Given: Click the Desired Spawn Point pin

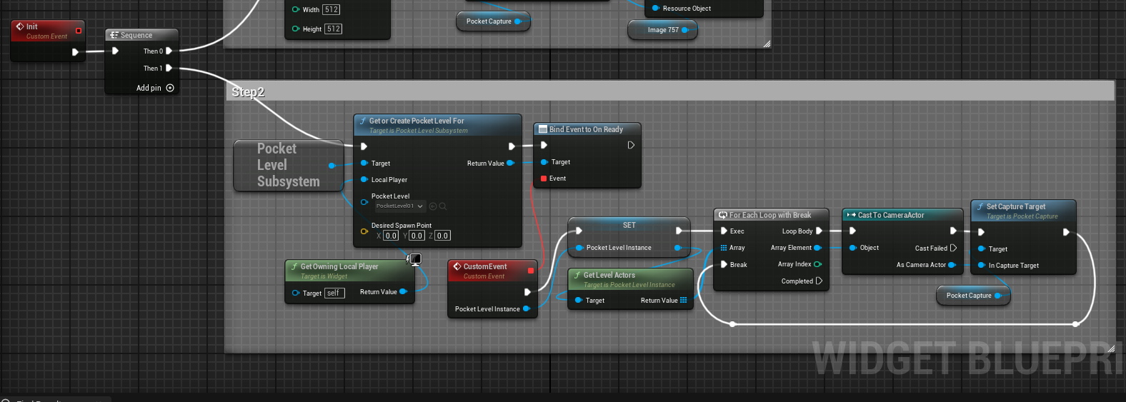Looking at the screenshot, I should coord(364,231).
